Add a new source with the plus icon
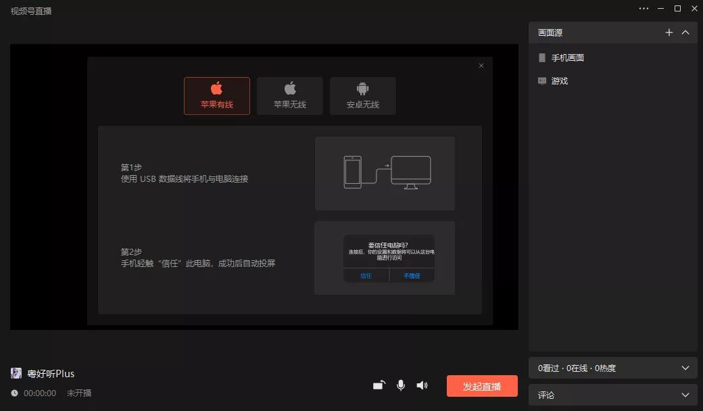 click(x=669, y=32)
